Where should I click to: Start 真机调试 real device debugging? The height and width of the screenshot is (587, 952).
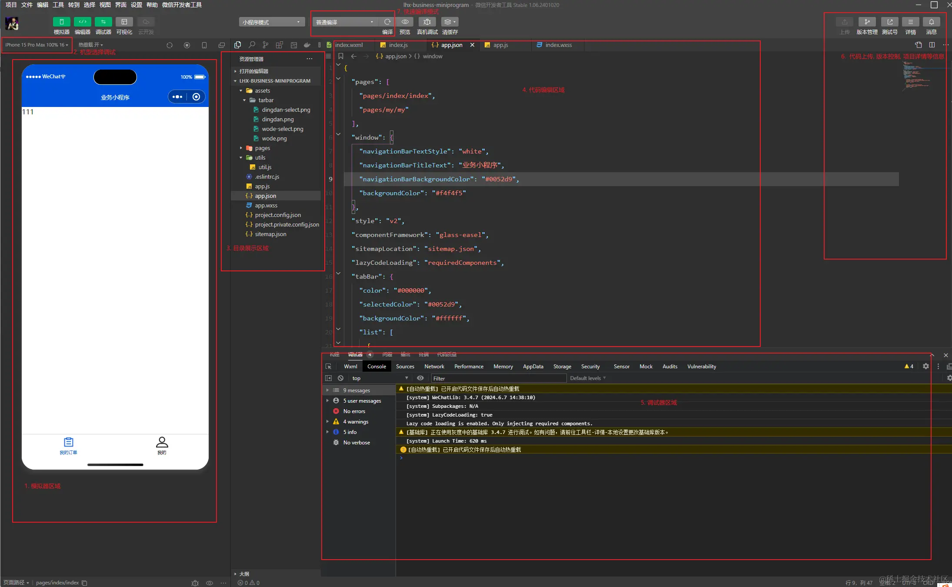[427, 22]
